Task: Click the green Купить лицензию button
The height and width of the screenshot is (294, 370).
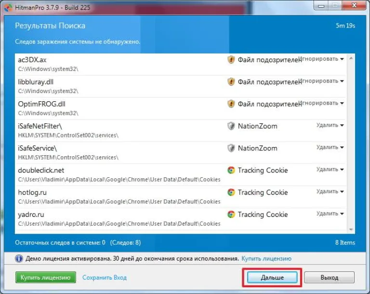Action: pyautogui.click(x=46, y=277)
